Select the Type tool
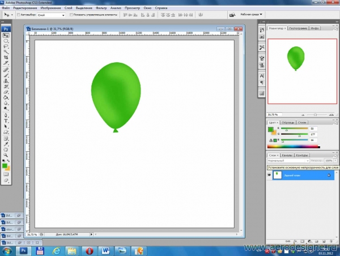 [x=6, y=121]
